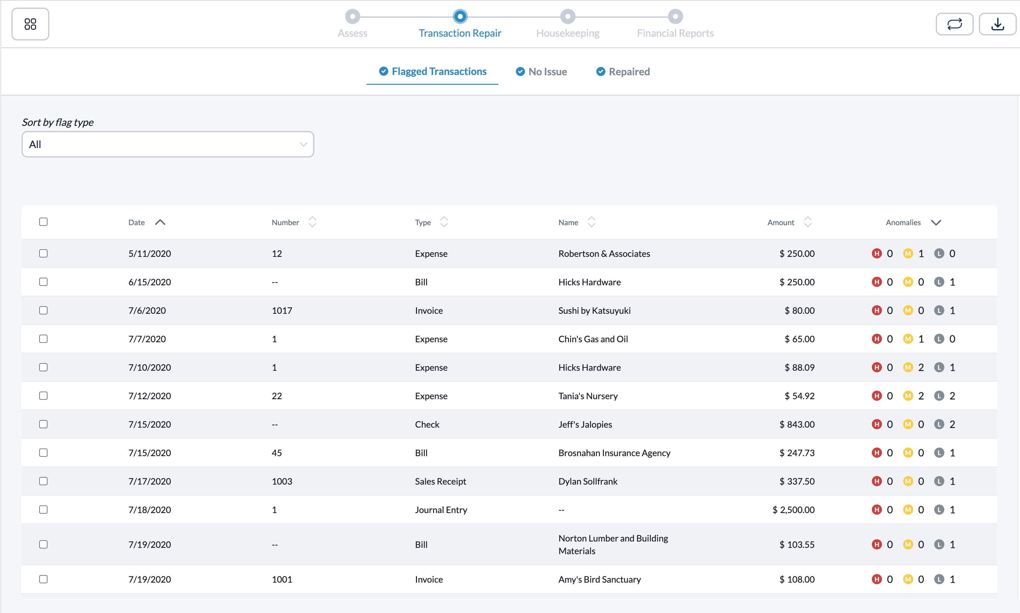
Task: Sort table by Type column arrows
Action: click(444, 222)
